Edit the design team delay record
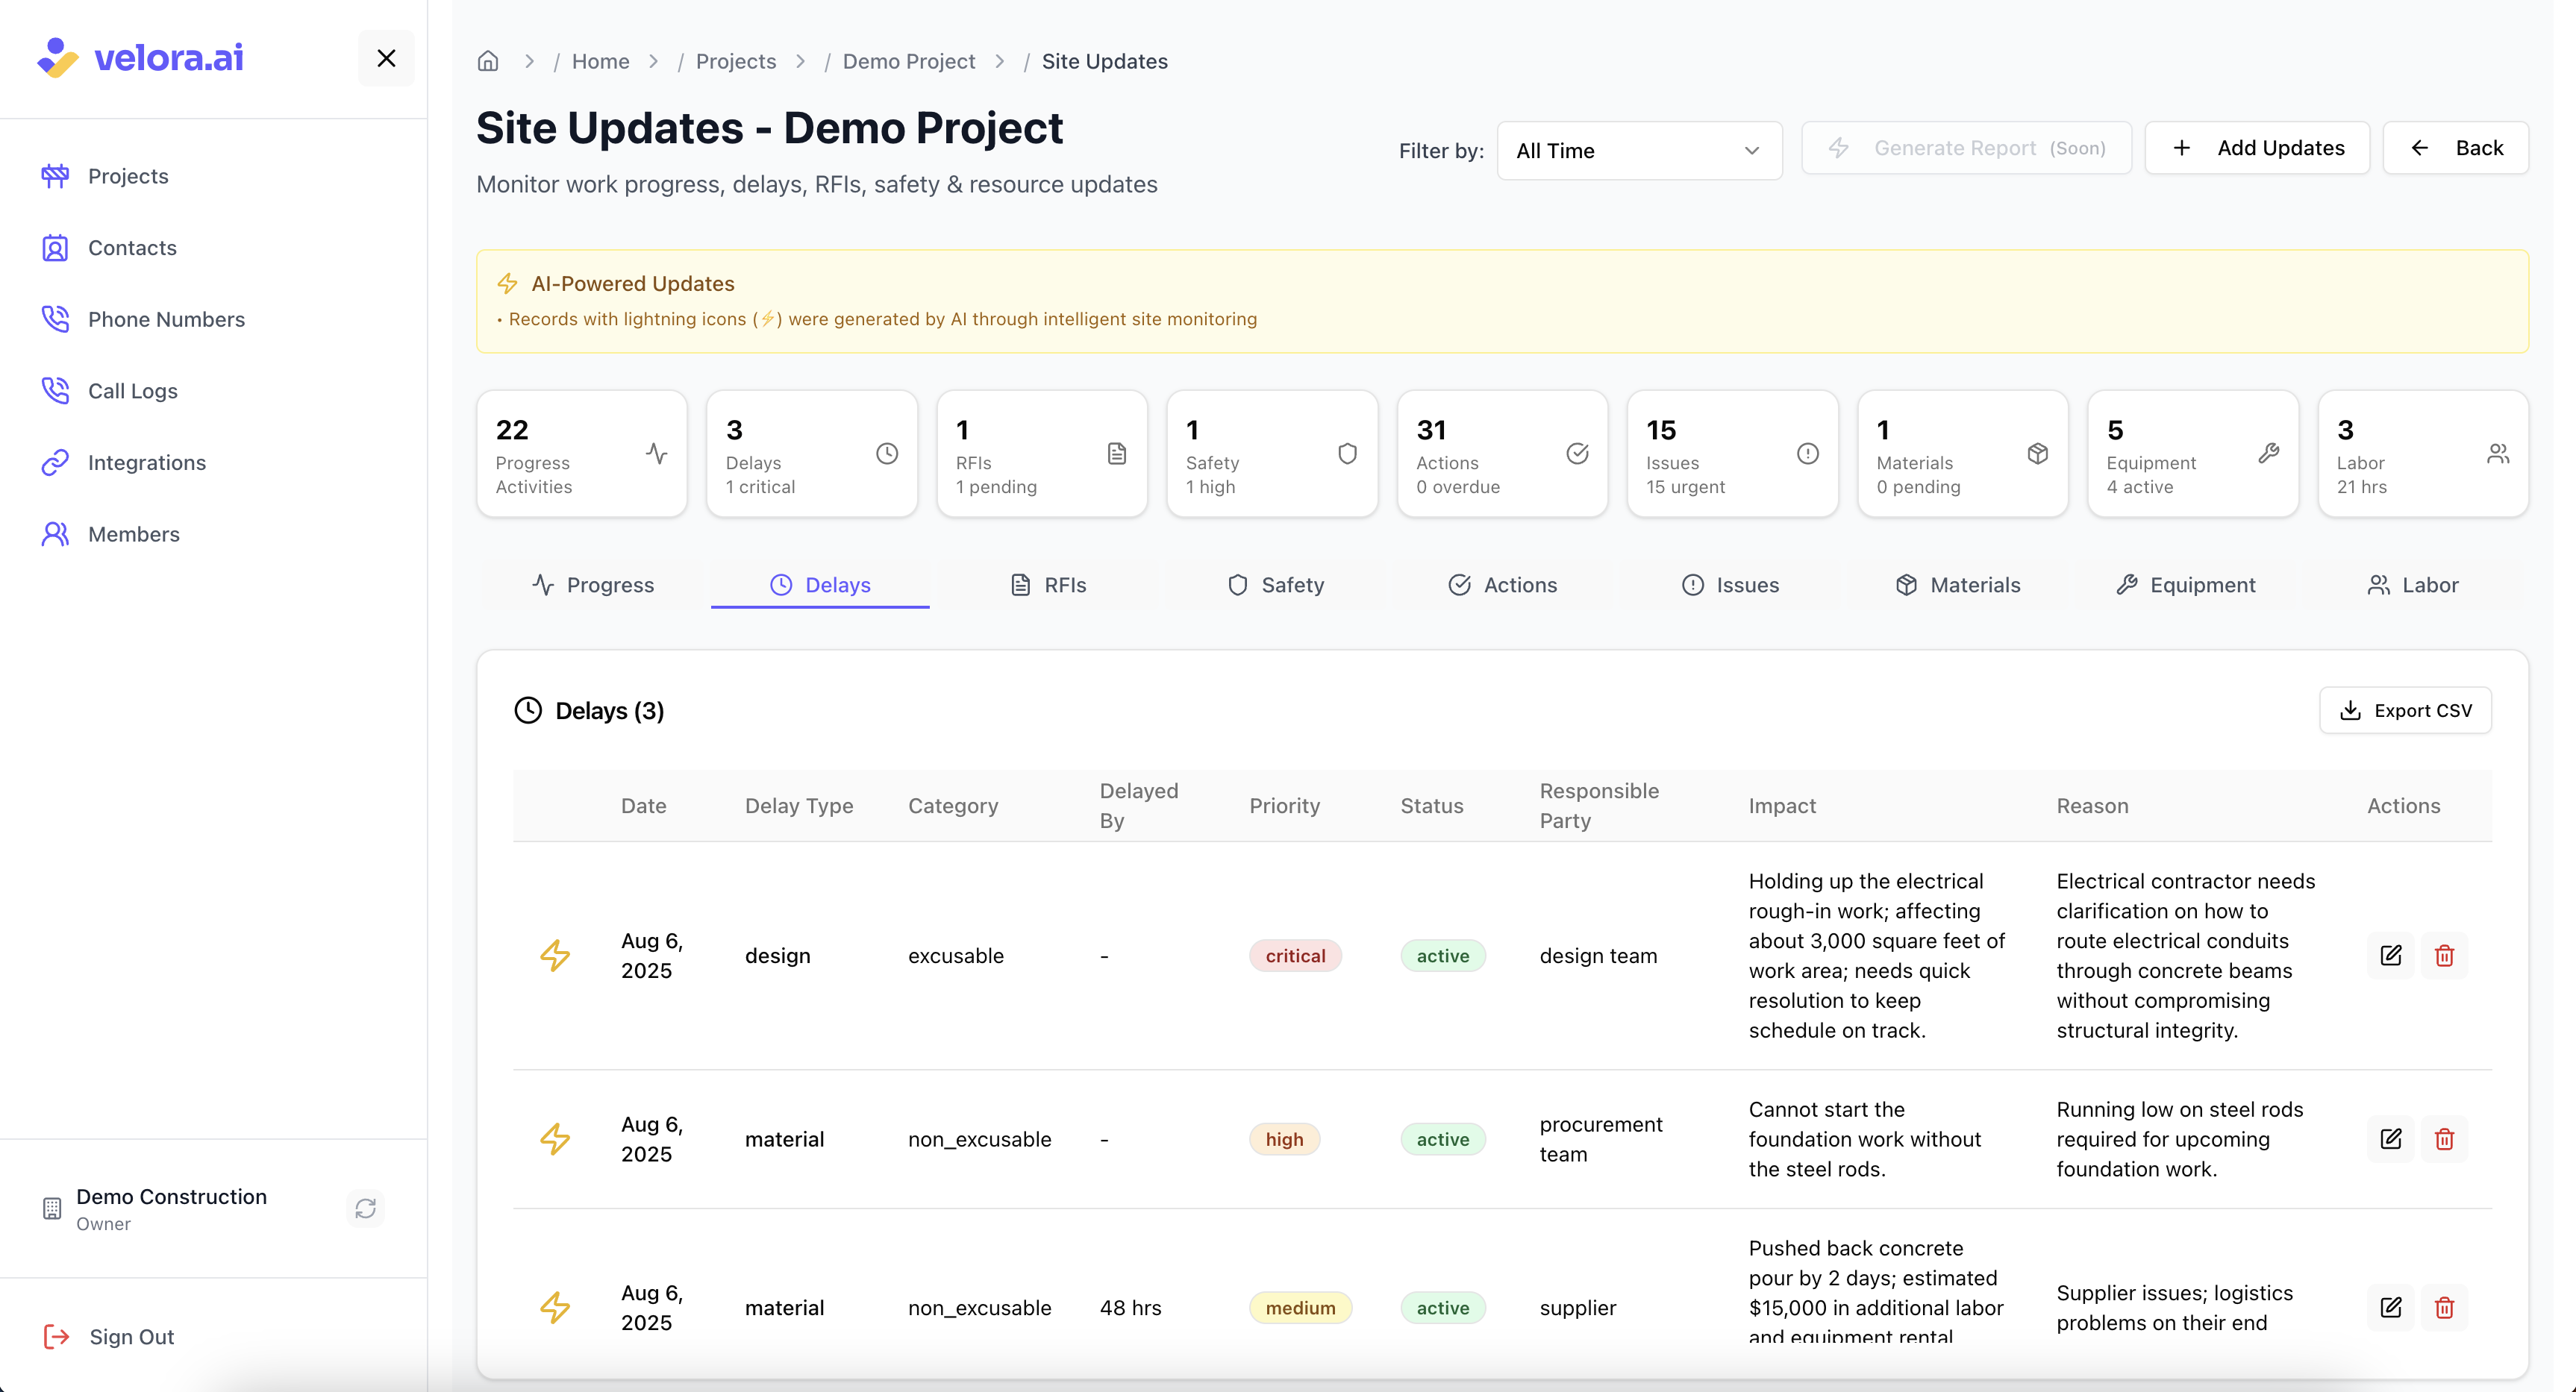The width and height of the screenshot is (2576, 1392). coord(2391,956)
